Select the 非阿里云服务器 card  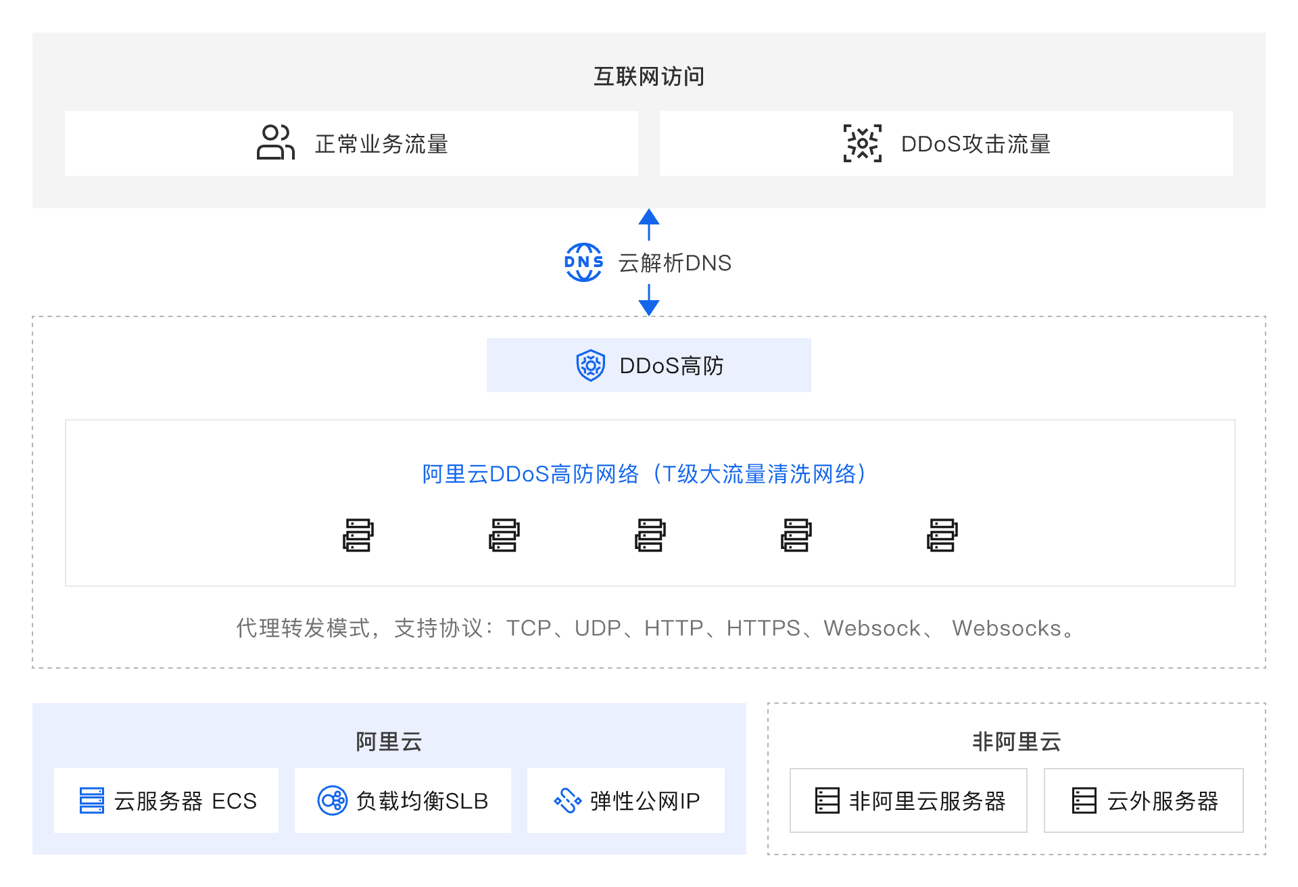click(909, 800)
